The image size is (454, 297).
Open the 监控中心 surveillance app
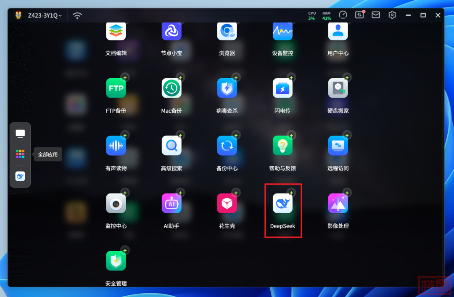click(116, 204)
